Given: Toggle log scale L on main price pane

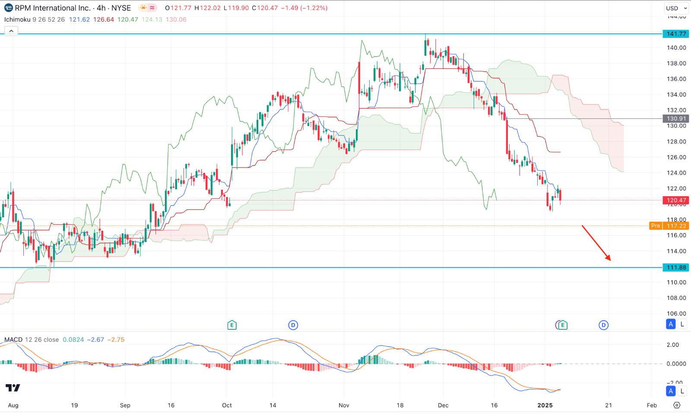Looking at the screenshot, I should [682, 324].
